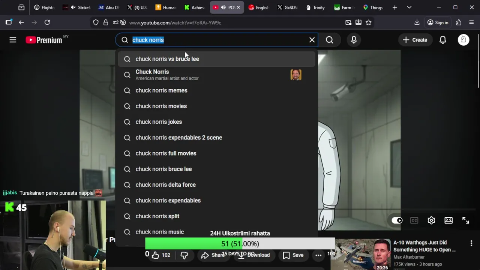This screenshot has width=480, height=270.
Task: Switch to the Trinity tab
Action: coord(315,7)
